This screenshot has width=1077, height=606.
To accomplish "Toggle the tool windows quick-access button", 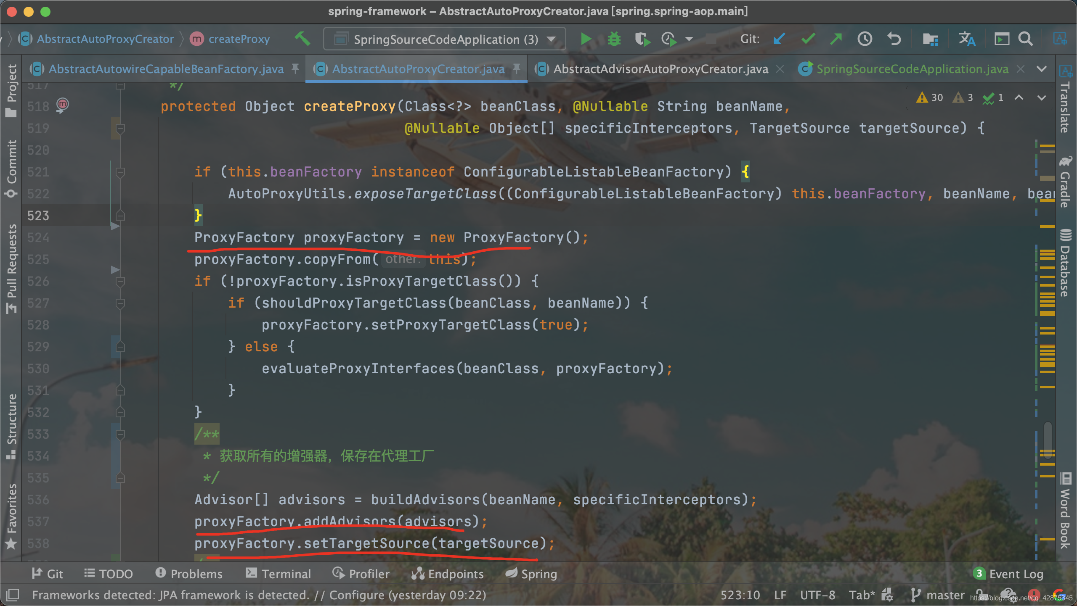I will (13, 595).
